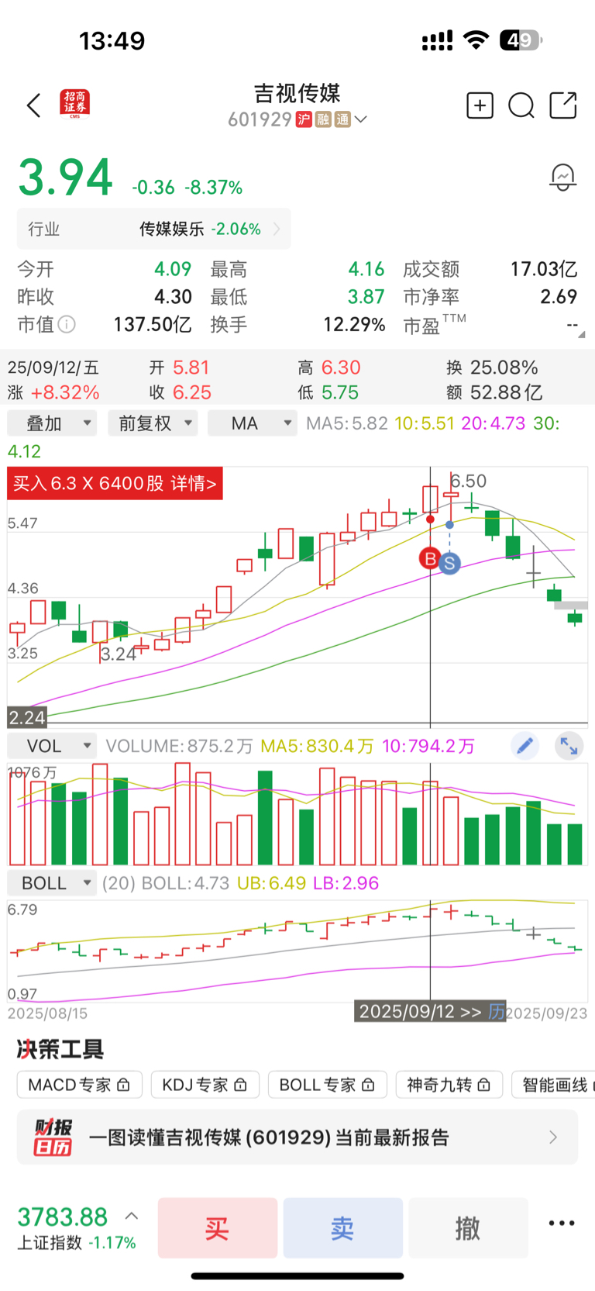This screenshot has width=595, height=1291.
Task: Tap the 市值 137.50亿 value
Action: (x=153, y=324)
